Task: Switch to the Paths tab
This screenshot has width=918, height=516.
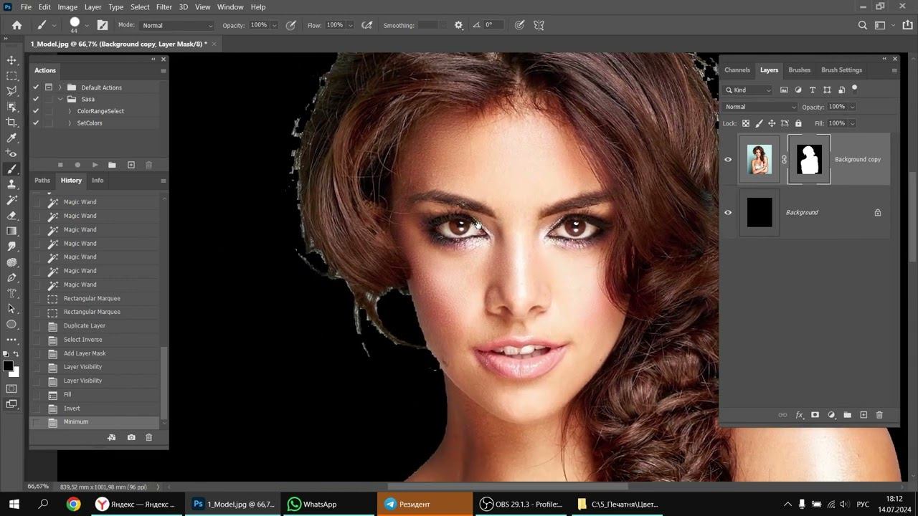Action: pyautogui.click(x=42, y=181)
